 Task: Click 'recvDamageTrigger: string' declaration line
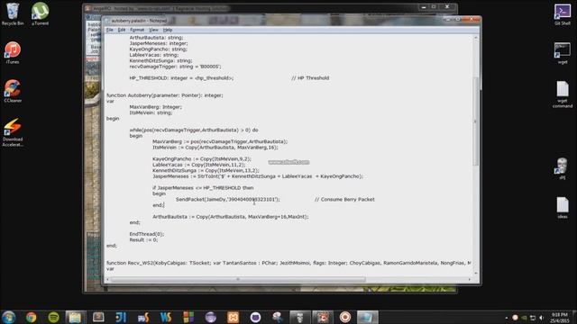[175, 67]
